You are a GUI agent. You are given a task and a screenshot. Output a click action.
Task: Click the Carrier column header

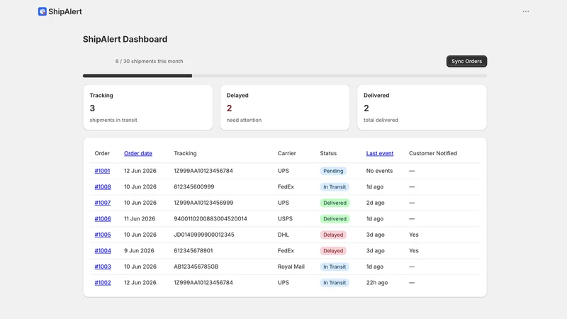[x=287, y=153]
